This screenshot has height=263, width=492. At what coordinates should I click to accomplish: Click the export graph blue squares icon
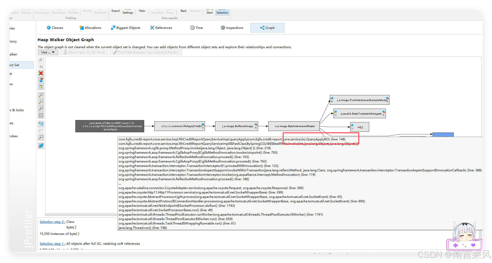41,146
